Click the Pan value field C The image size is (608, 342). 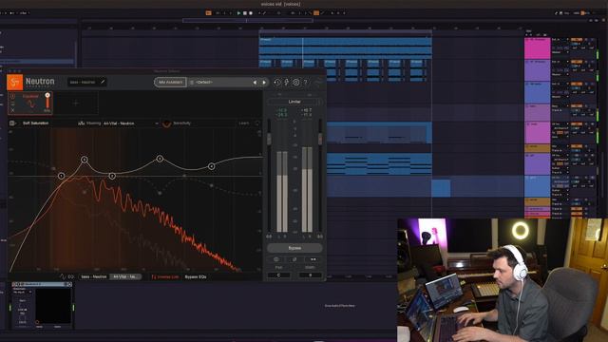coord(278,275)
